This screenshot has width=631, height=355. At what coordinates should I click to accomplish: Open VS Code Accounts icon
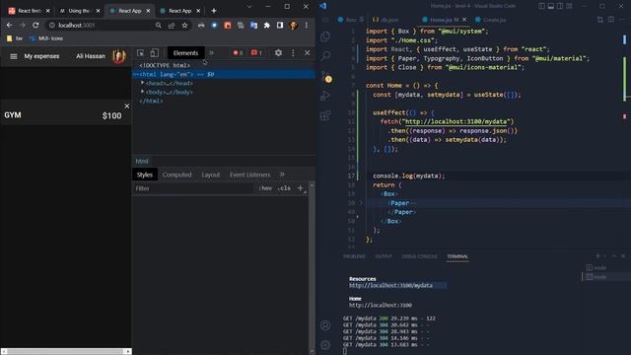(325, 325)
